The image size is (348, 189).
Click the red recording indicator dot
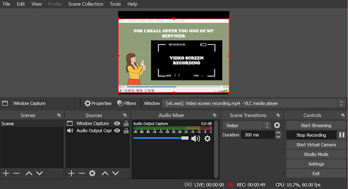[x=231, y=184]
